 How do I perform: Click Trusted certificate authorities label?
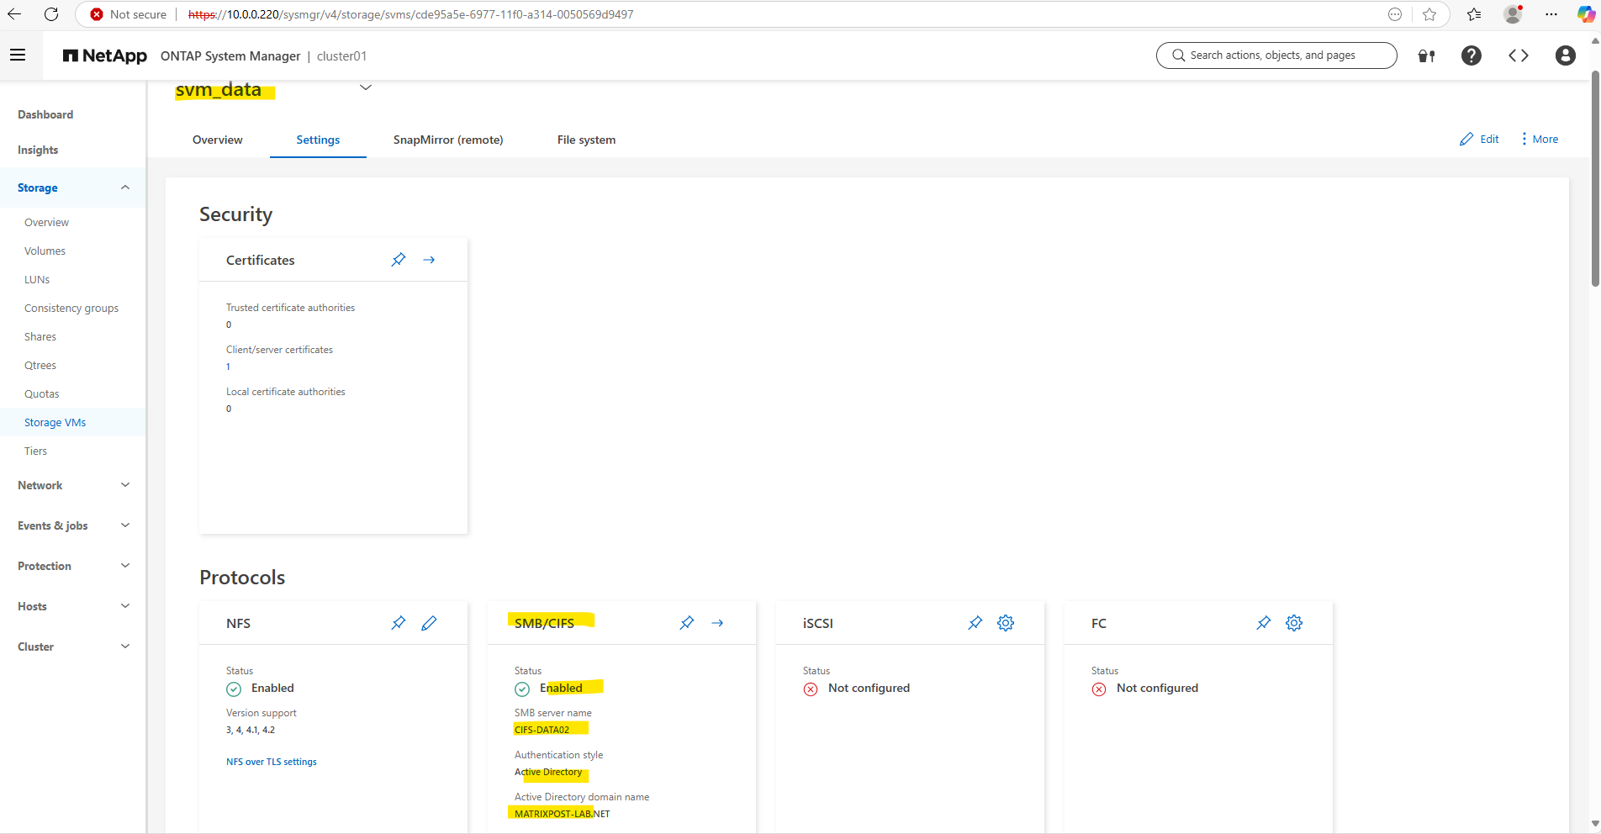[x=290, y=308]
